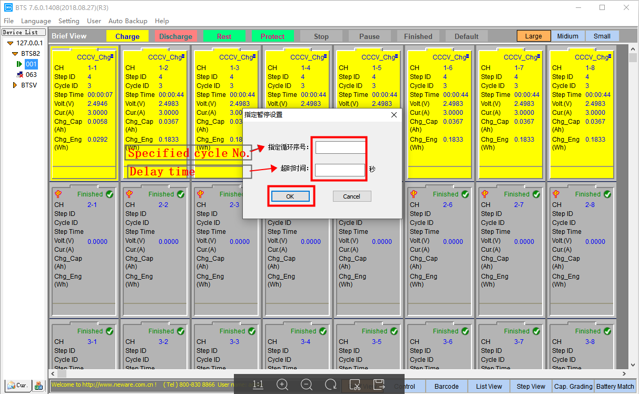639x394 pixels.
Task: Click the red-yellow status icon on channel 2-8
Action: [x=556, y=194]
